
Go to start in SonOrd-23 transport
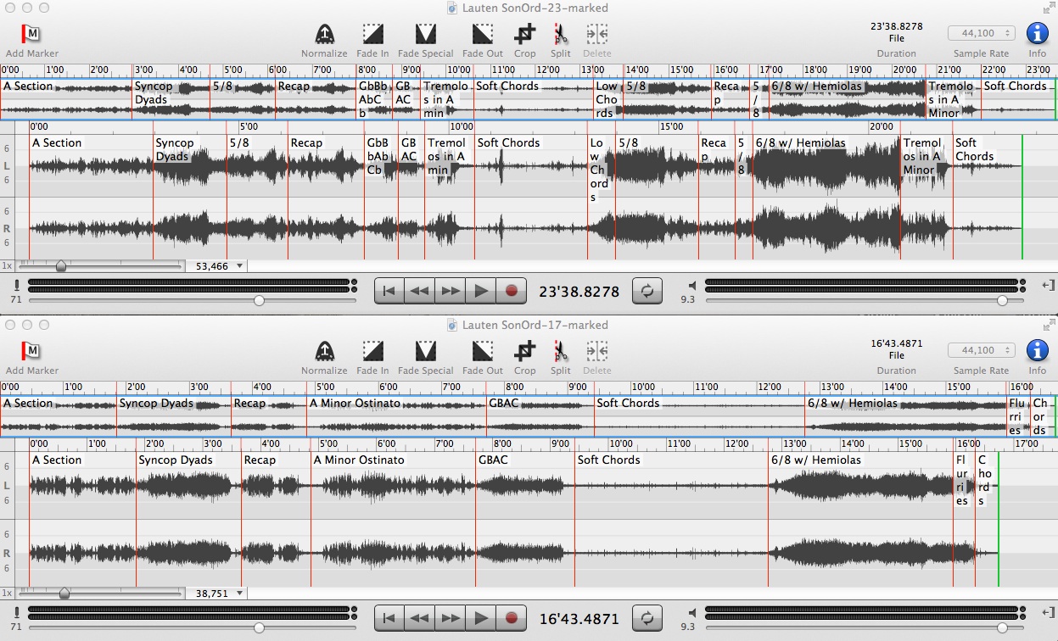coord(389,291)
